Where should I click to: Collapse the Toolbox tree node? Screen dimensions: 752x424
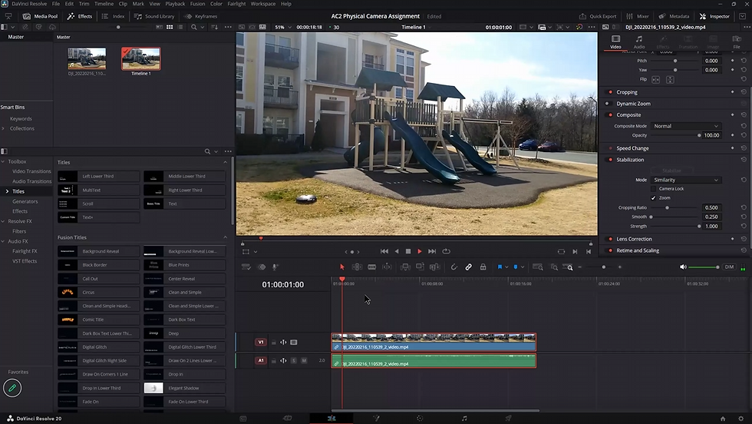pos(3,162)
